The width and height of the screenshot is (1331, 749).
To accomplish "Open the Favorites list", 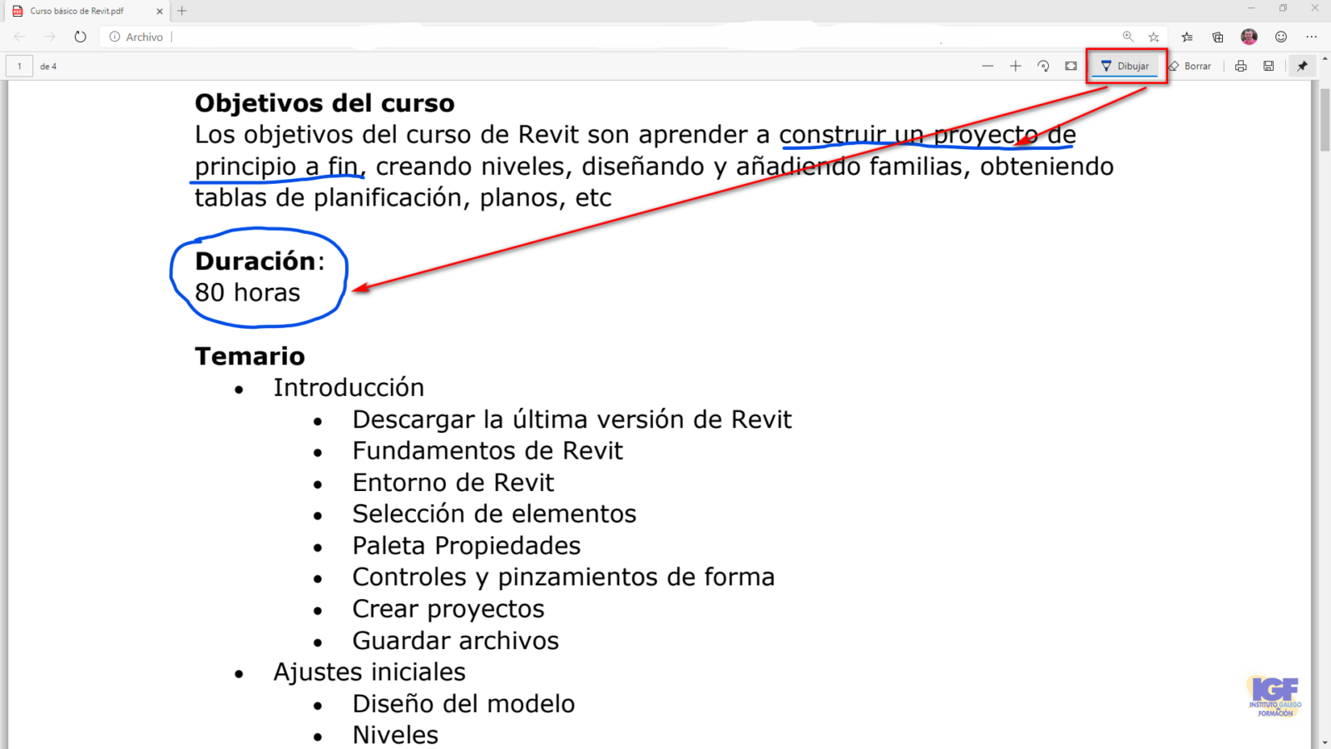I will pyautogui.click(x=1187, y=37).
